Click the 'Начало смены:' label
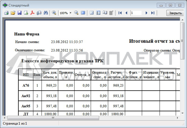Viewport: 187px width, 128px height. point(27,42)
